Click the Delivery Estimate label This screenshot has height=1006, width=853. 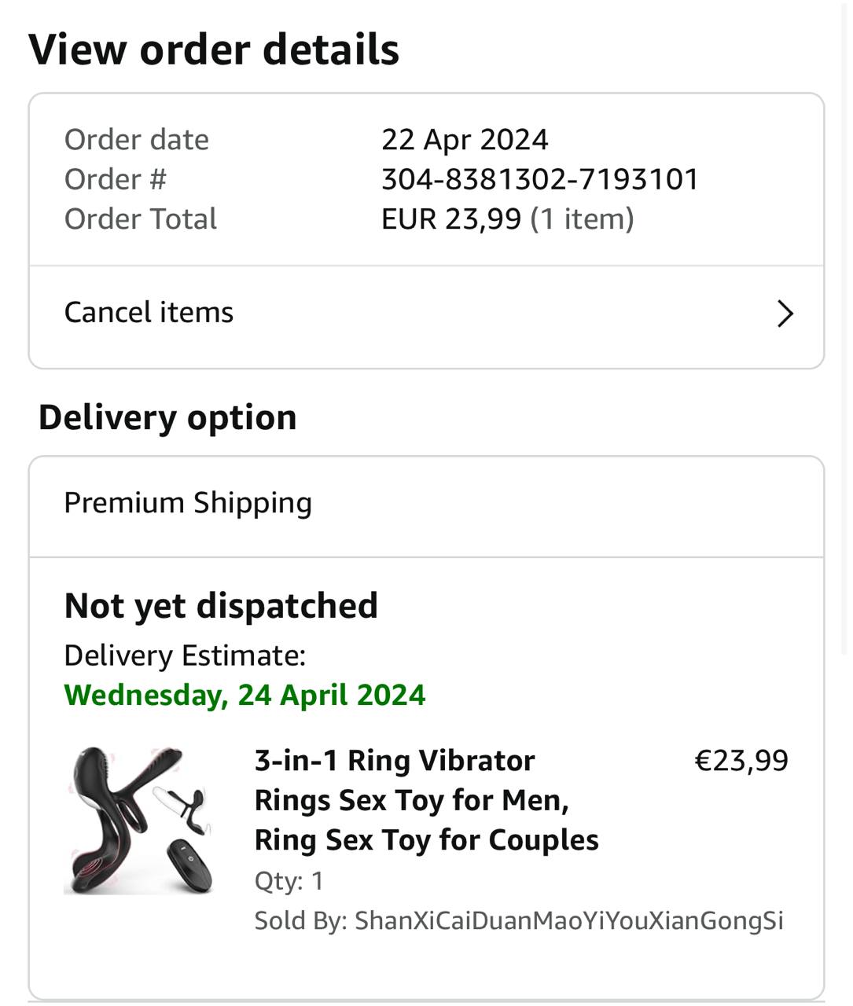coord(185,655)
